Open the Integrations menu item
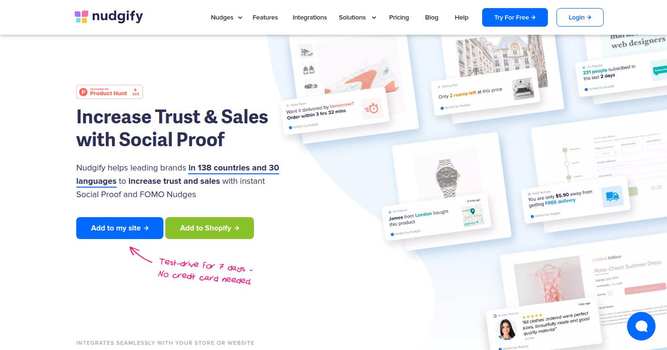This screenshot has width=667, height=350. [310, 18]
